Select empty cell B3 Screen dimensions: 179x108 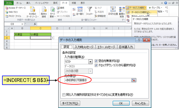[22, 38]
